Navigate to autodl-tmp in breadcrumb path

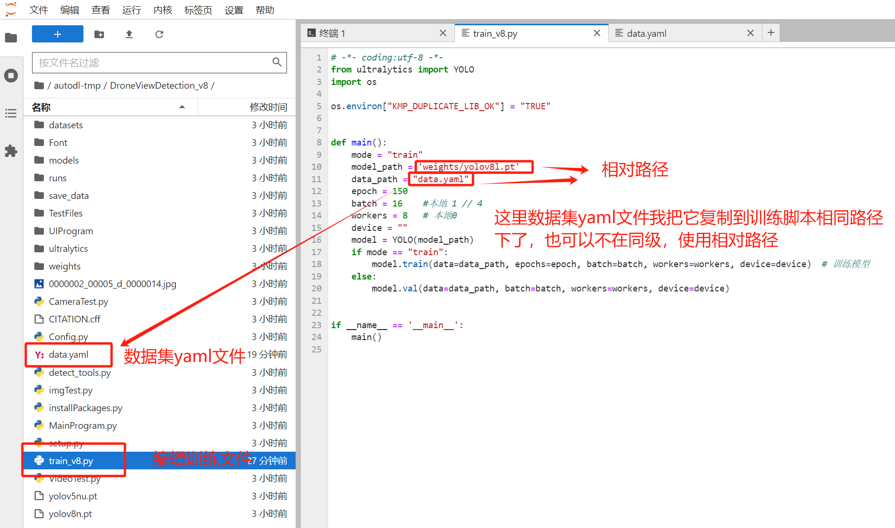point(77,85)
